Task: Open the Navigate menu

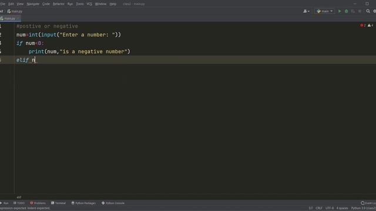Action: coord(33,4)
